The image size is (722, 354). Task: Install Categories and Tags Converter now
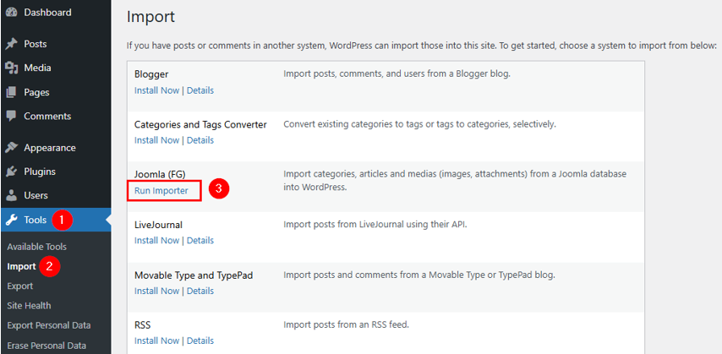156,140
